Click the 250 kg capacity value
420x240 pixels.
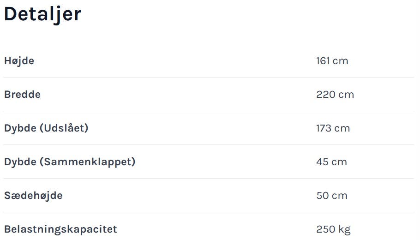click(333, 229)
